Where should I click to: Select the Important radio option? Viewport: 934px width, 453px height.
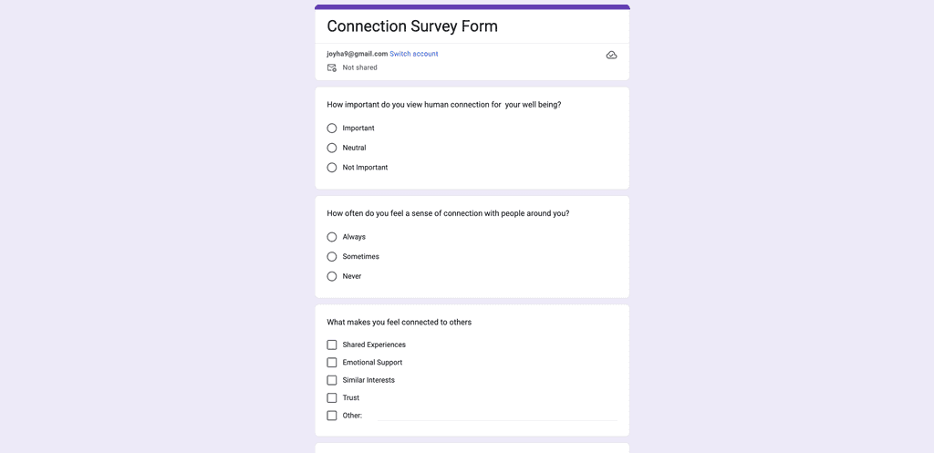click(332, 128)
